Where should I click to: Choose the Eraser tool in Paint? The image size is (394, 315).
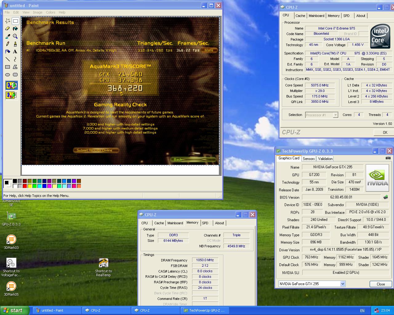click(x=8, y=29)
